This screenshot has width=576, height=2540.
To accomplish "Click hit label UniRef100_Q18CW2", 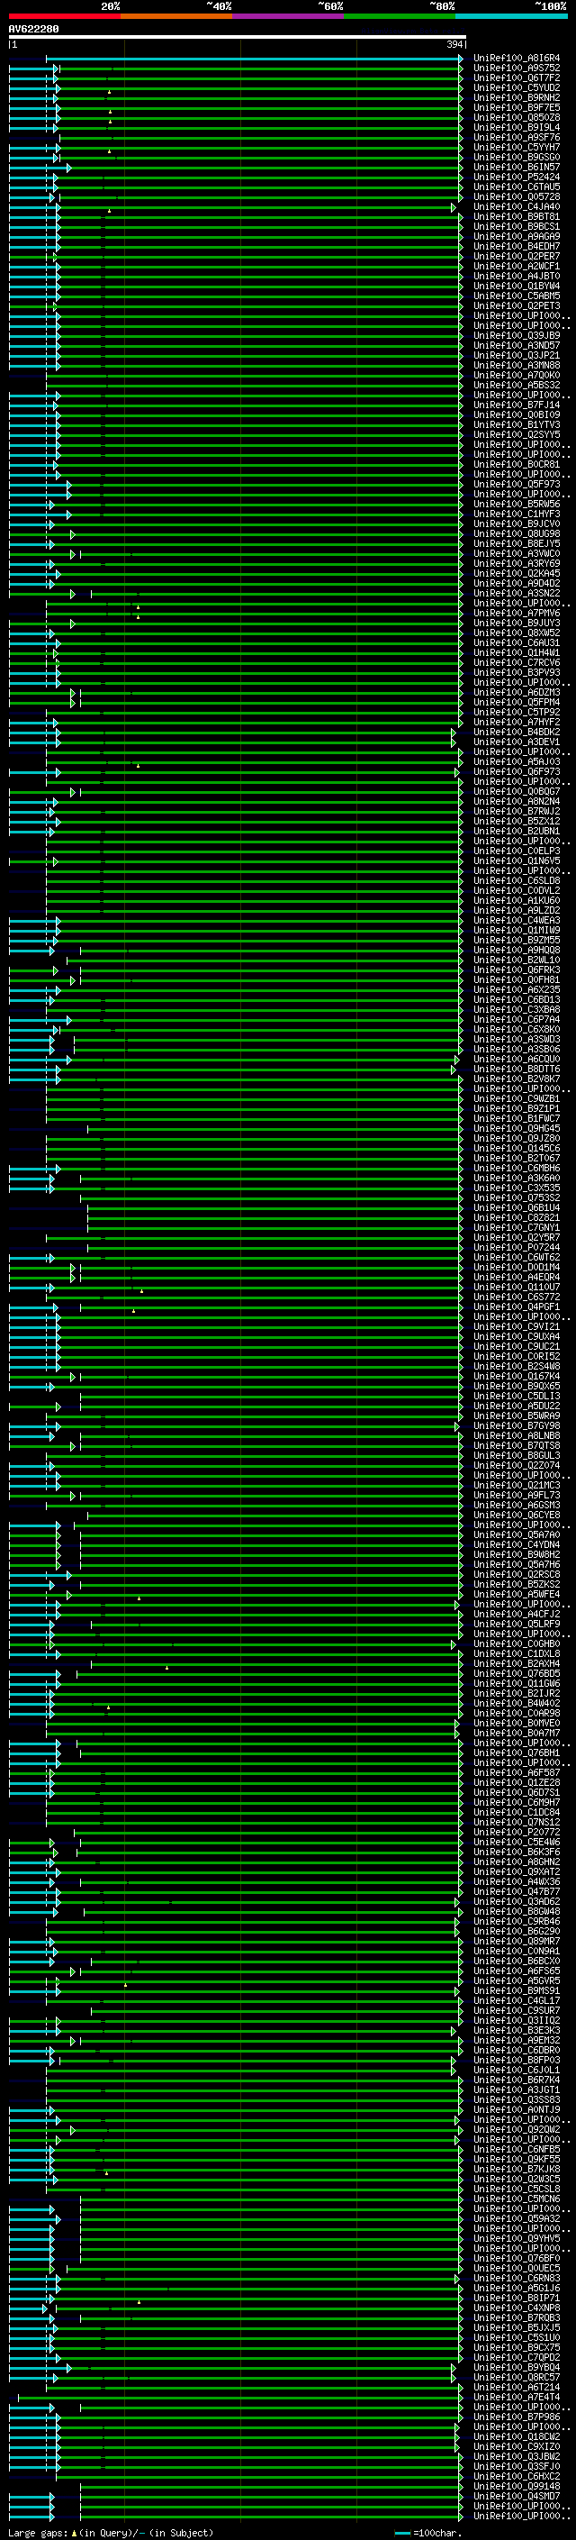I will tap(517, 2436).
